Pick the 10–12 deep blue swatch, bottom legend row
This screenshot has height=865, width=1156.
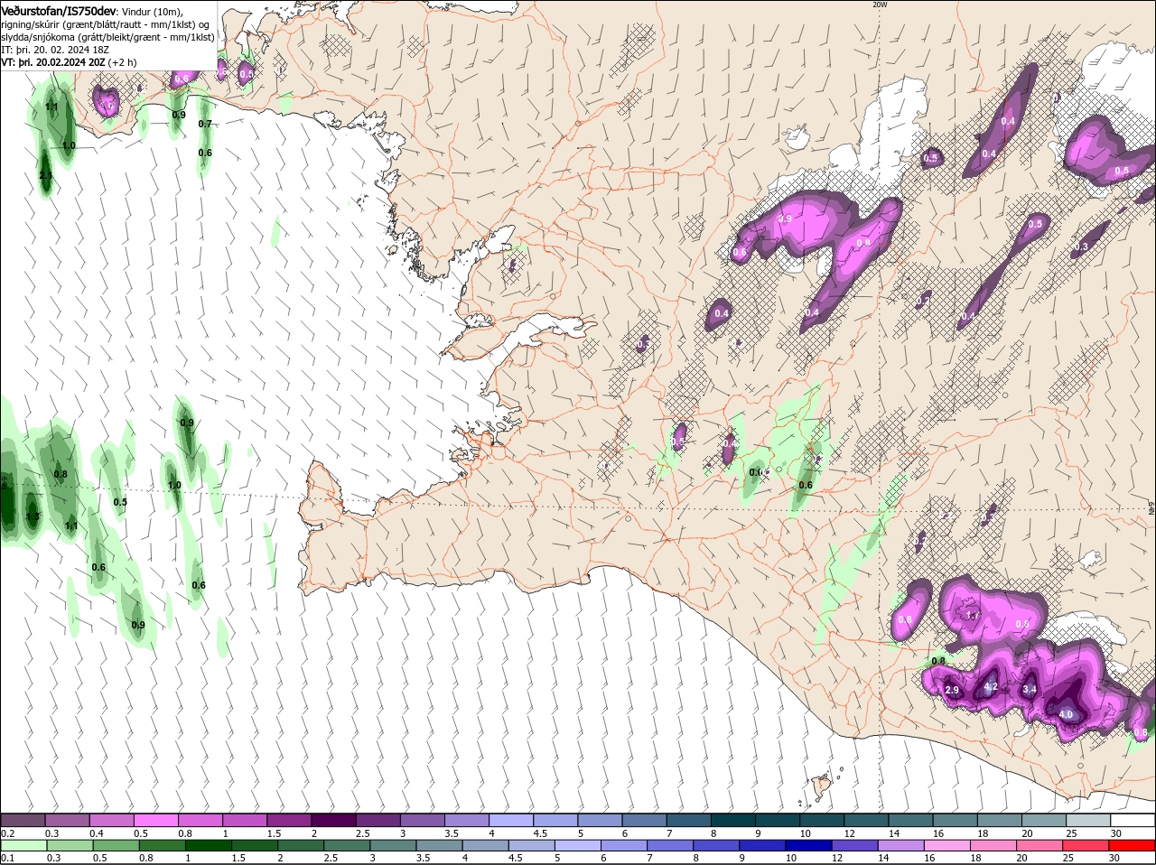810,845
